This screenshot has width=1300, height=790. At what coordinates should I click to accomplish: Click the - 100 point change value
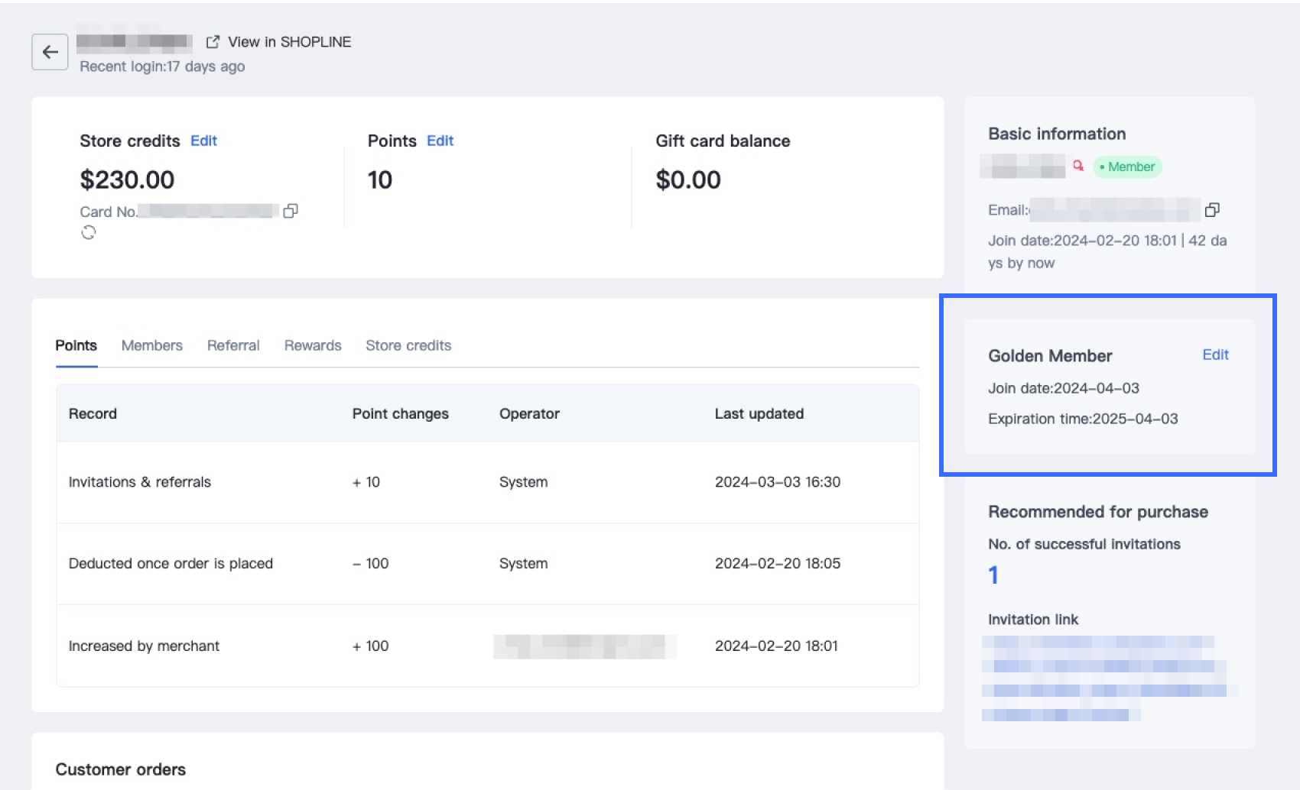pyautogui.click(x=370, y=564)
